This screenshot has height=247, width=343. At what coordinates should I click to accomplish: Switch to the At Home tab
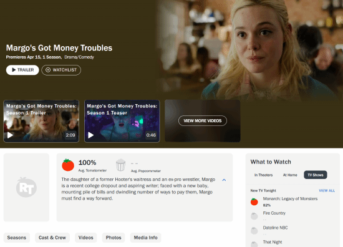[x=290, y=175]
